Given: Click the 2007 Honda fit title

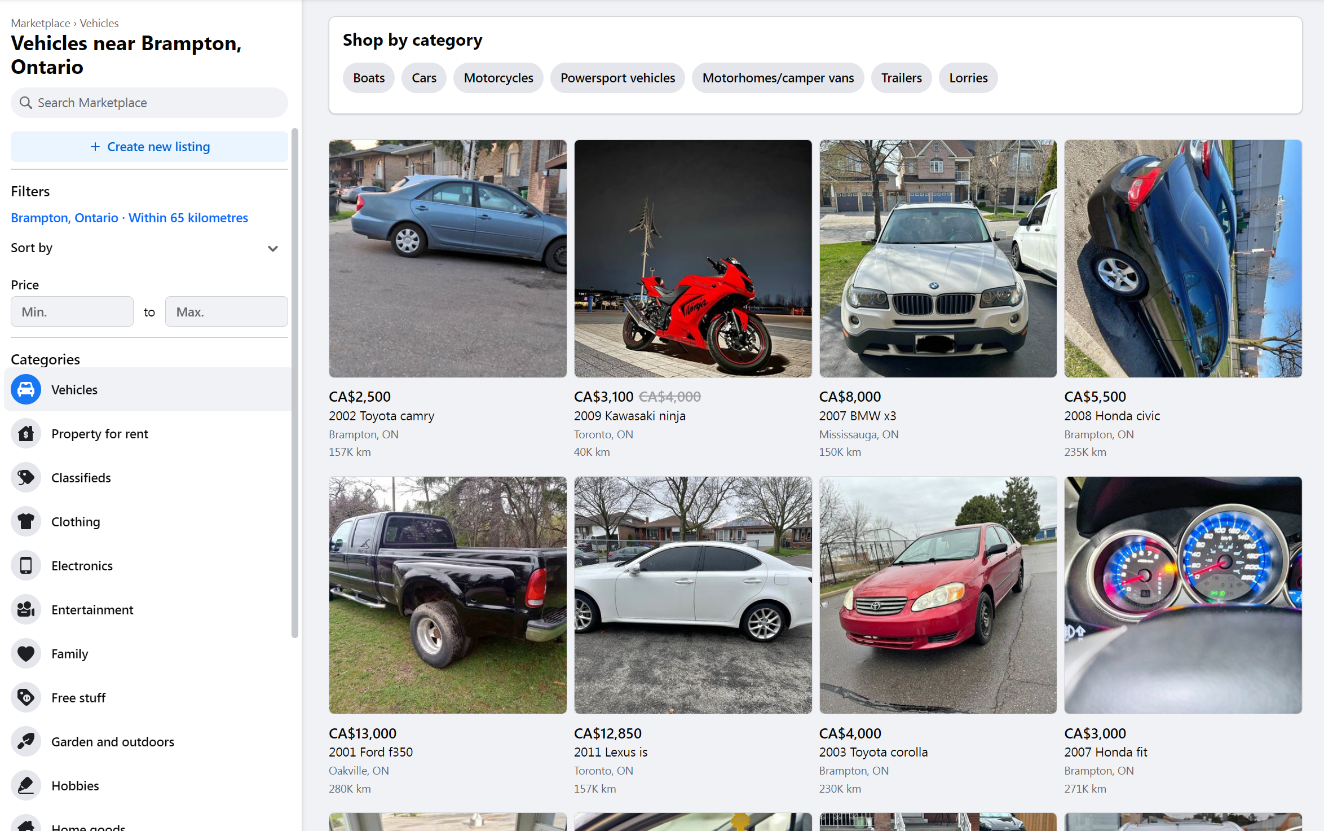Looking at the screenshot, I should click(1106, 752).
